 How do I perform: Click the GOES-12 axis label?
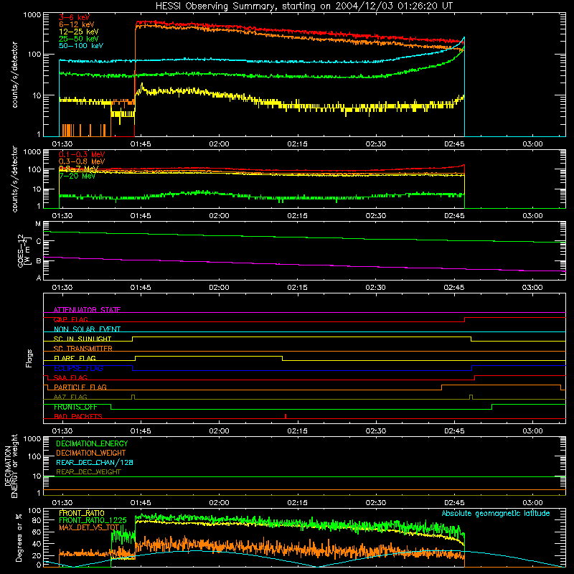23,250
